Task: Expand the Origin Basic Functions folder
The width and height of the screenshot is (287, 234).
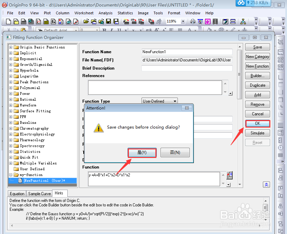Action: tap(11, 47)
